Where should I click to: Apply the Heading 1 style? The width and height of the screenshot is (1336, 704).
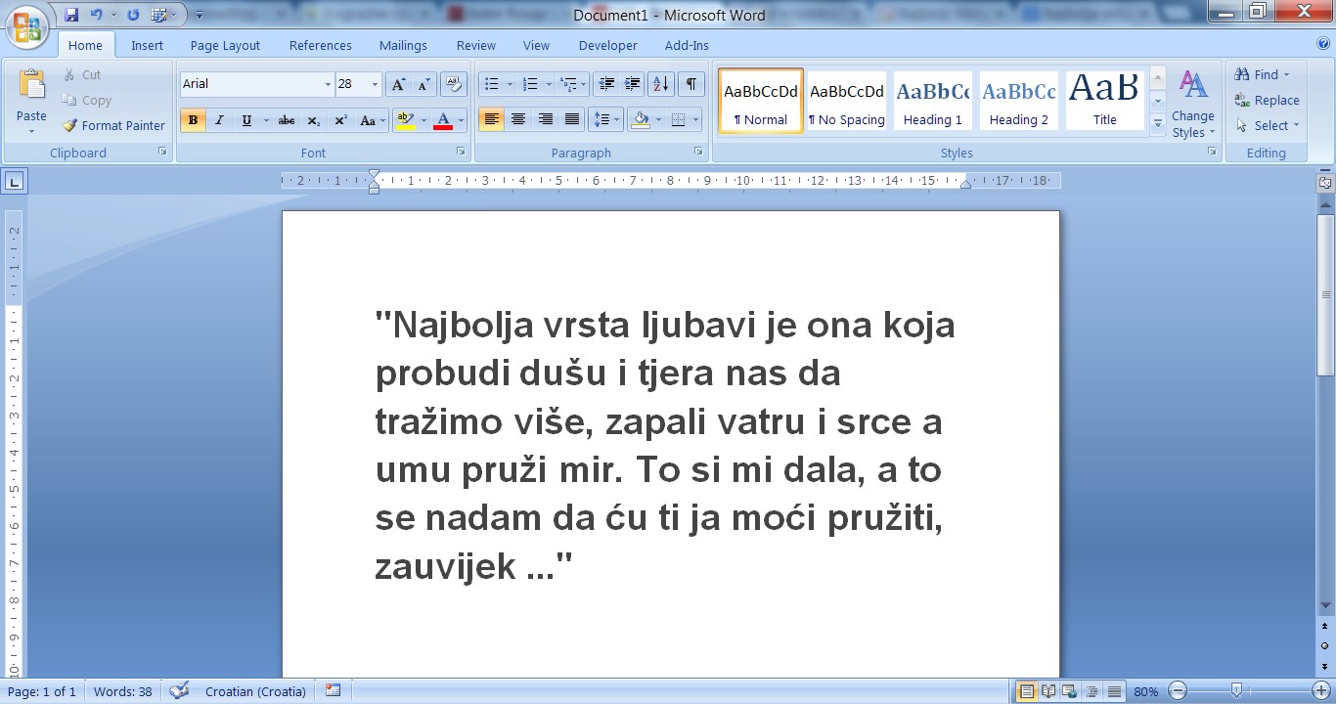click(x=932, y=99)
